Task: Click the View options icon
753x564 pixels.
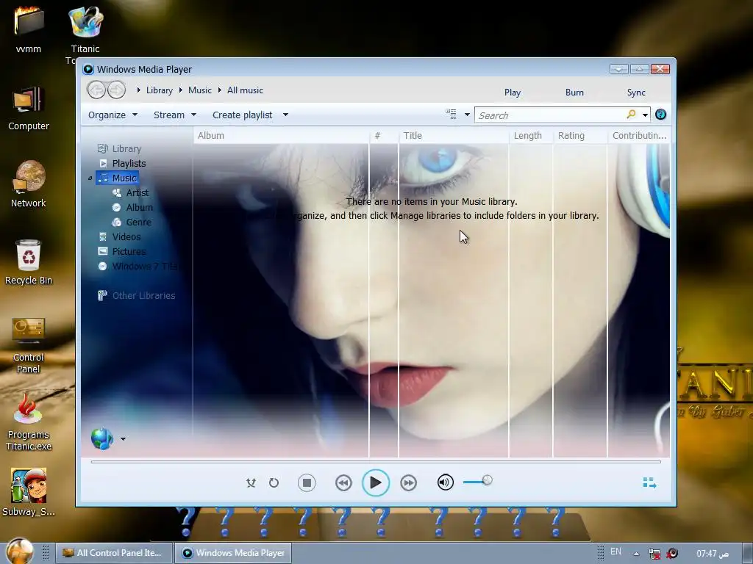Action: [451, 114]
